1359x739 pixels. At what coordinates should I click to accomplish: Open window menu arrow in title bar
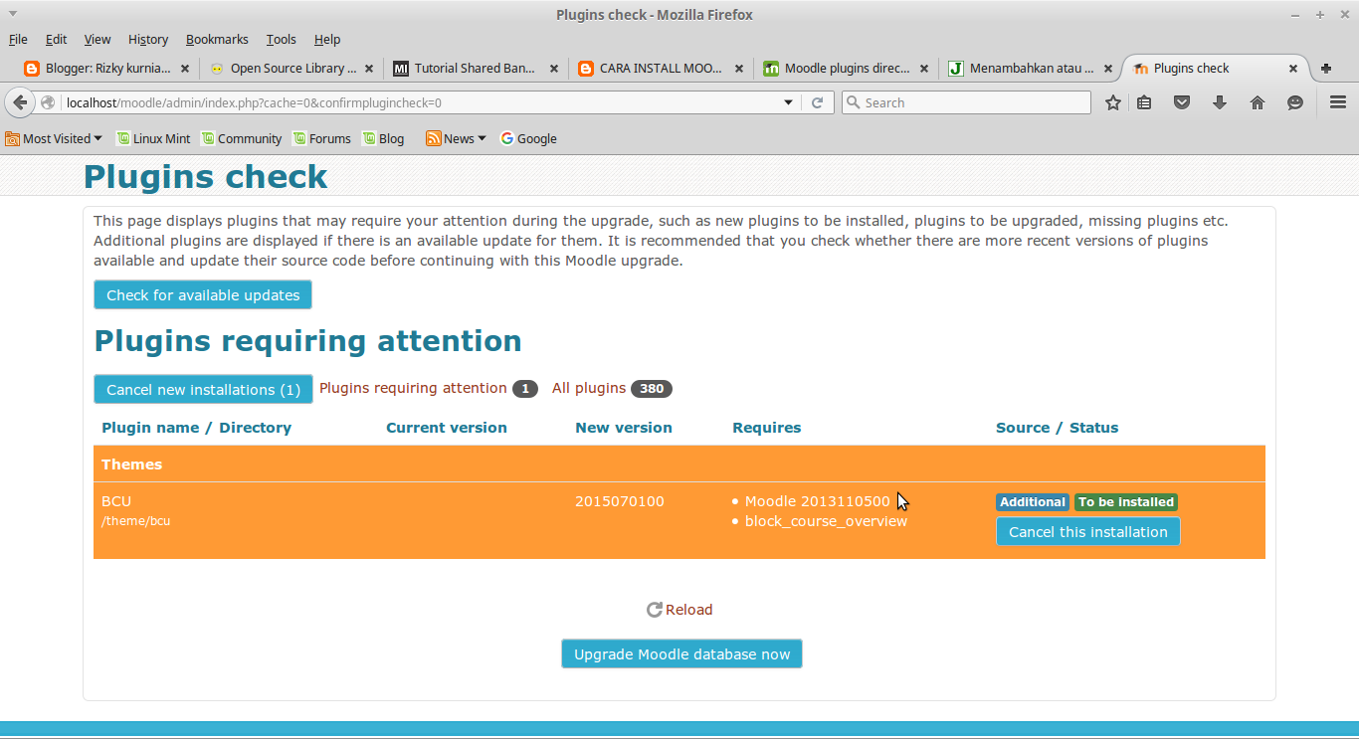click(13, 14)
